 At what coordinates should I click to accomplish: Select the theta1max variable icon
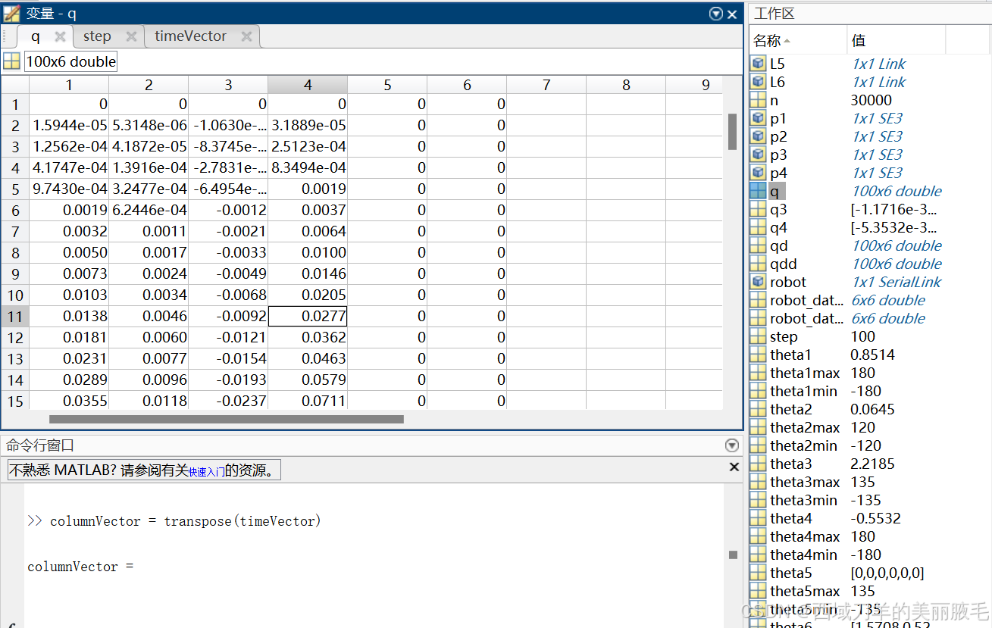(x=758, y=373)
